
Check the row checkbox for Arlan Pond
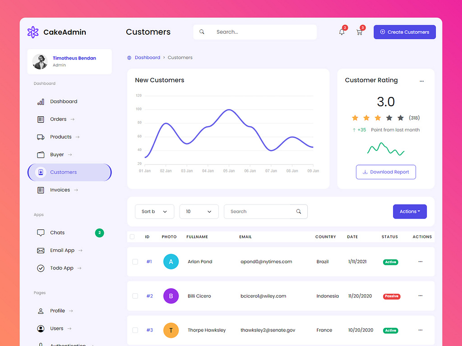pyautogui.click(x=135, y=262)
